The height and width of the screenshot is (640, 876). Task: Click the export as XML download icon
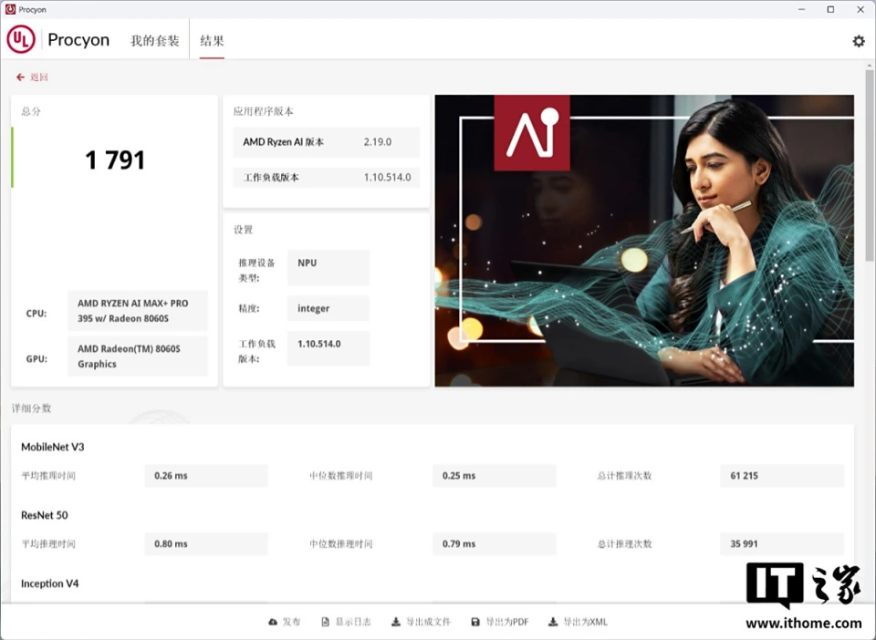coord(552,621)
